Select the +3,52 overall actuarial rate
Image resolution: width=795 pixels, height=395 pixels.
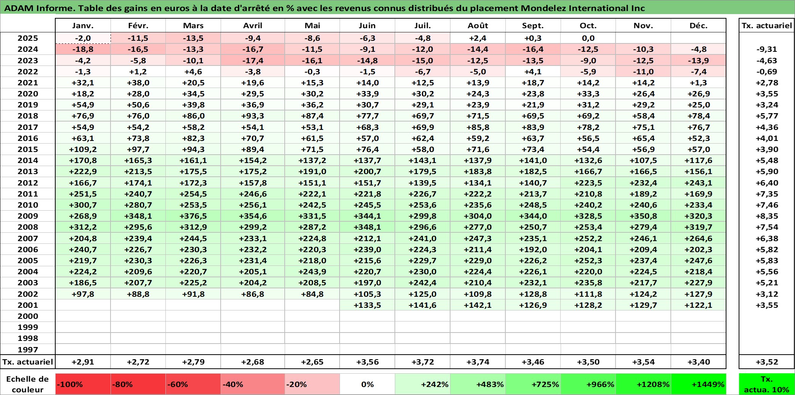(x=767, y=362)
